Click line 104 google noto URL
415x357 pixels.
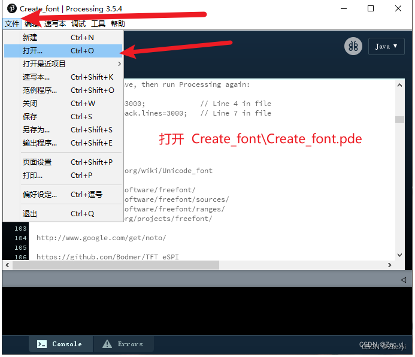pos(101,238)
